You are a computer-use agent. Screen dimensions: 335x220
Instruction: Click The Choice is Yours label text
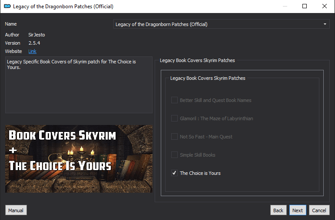(x=200, y=173)
